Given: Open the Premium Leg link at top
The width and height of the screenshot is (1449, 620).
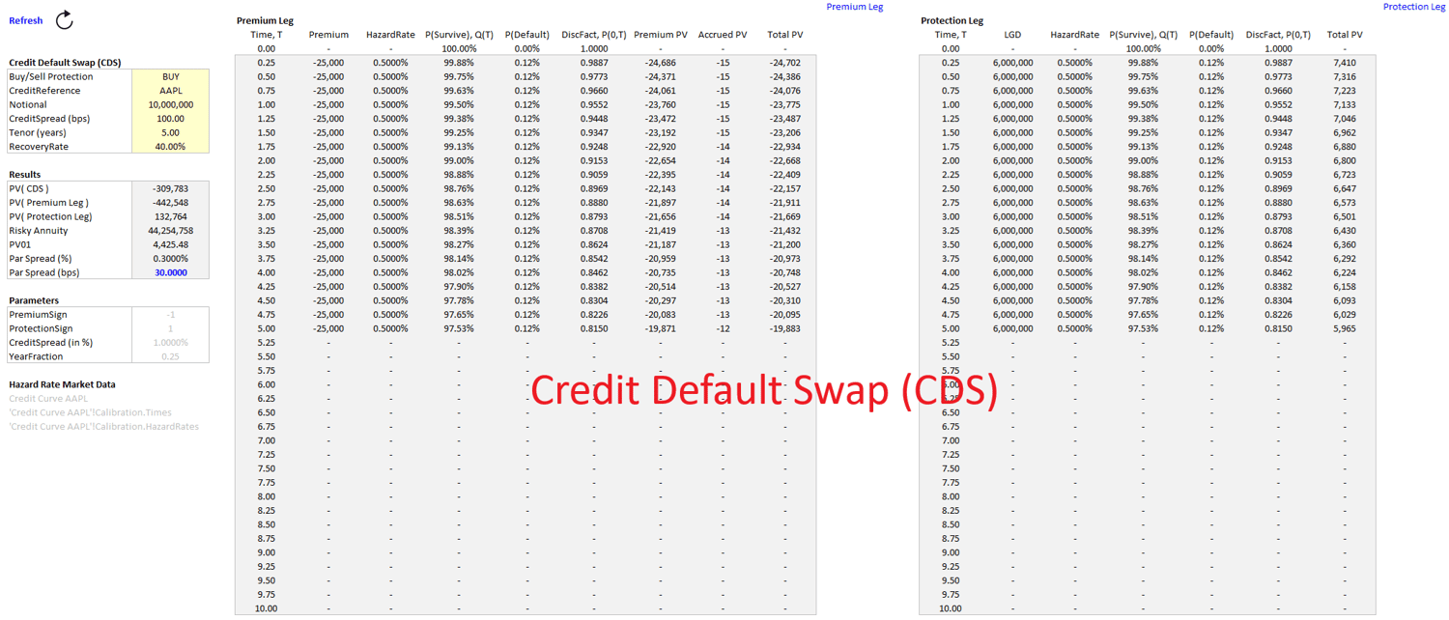Looking at the screenshot, I should (x=855, y=7).
